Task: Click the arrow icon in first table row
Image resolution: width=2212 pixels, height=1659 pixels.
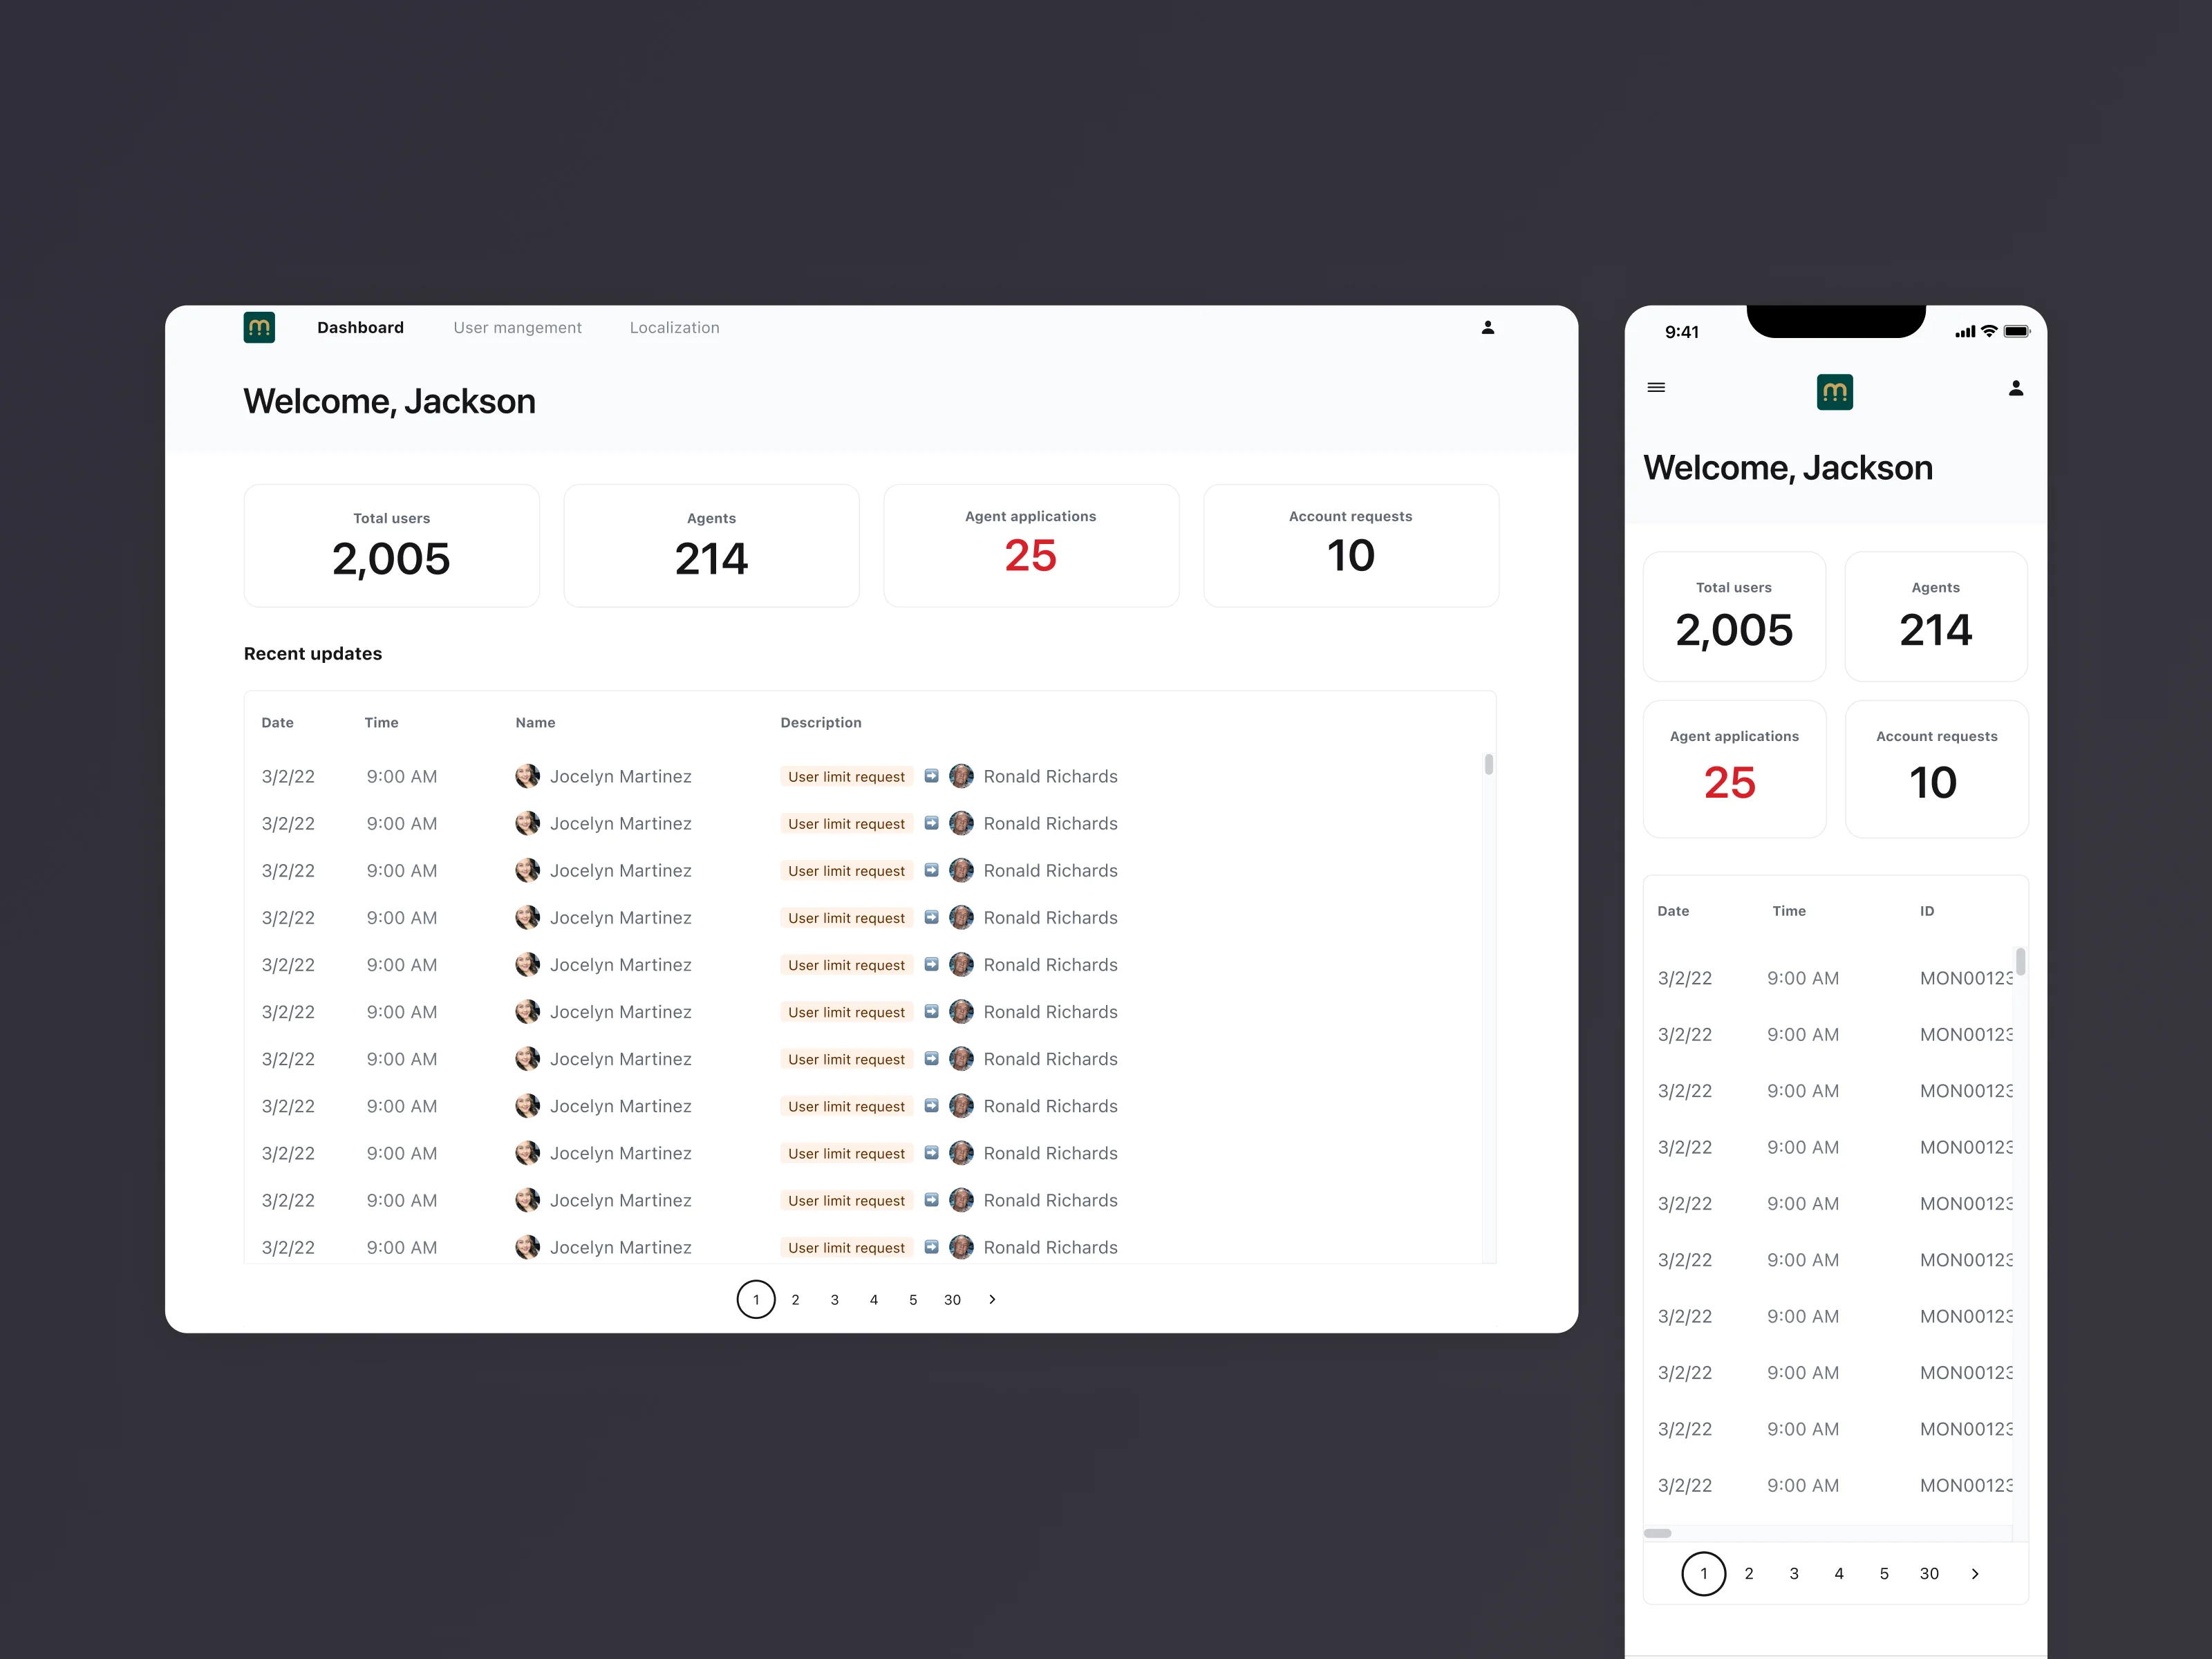Action: coord(931,776)
